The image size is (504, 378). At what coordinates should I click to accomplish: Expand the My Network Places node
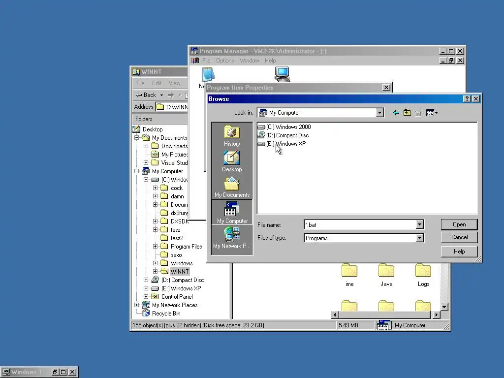(x=137, y=305)
